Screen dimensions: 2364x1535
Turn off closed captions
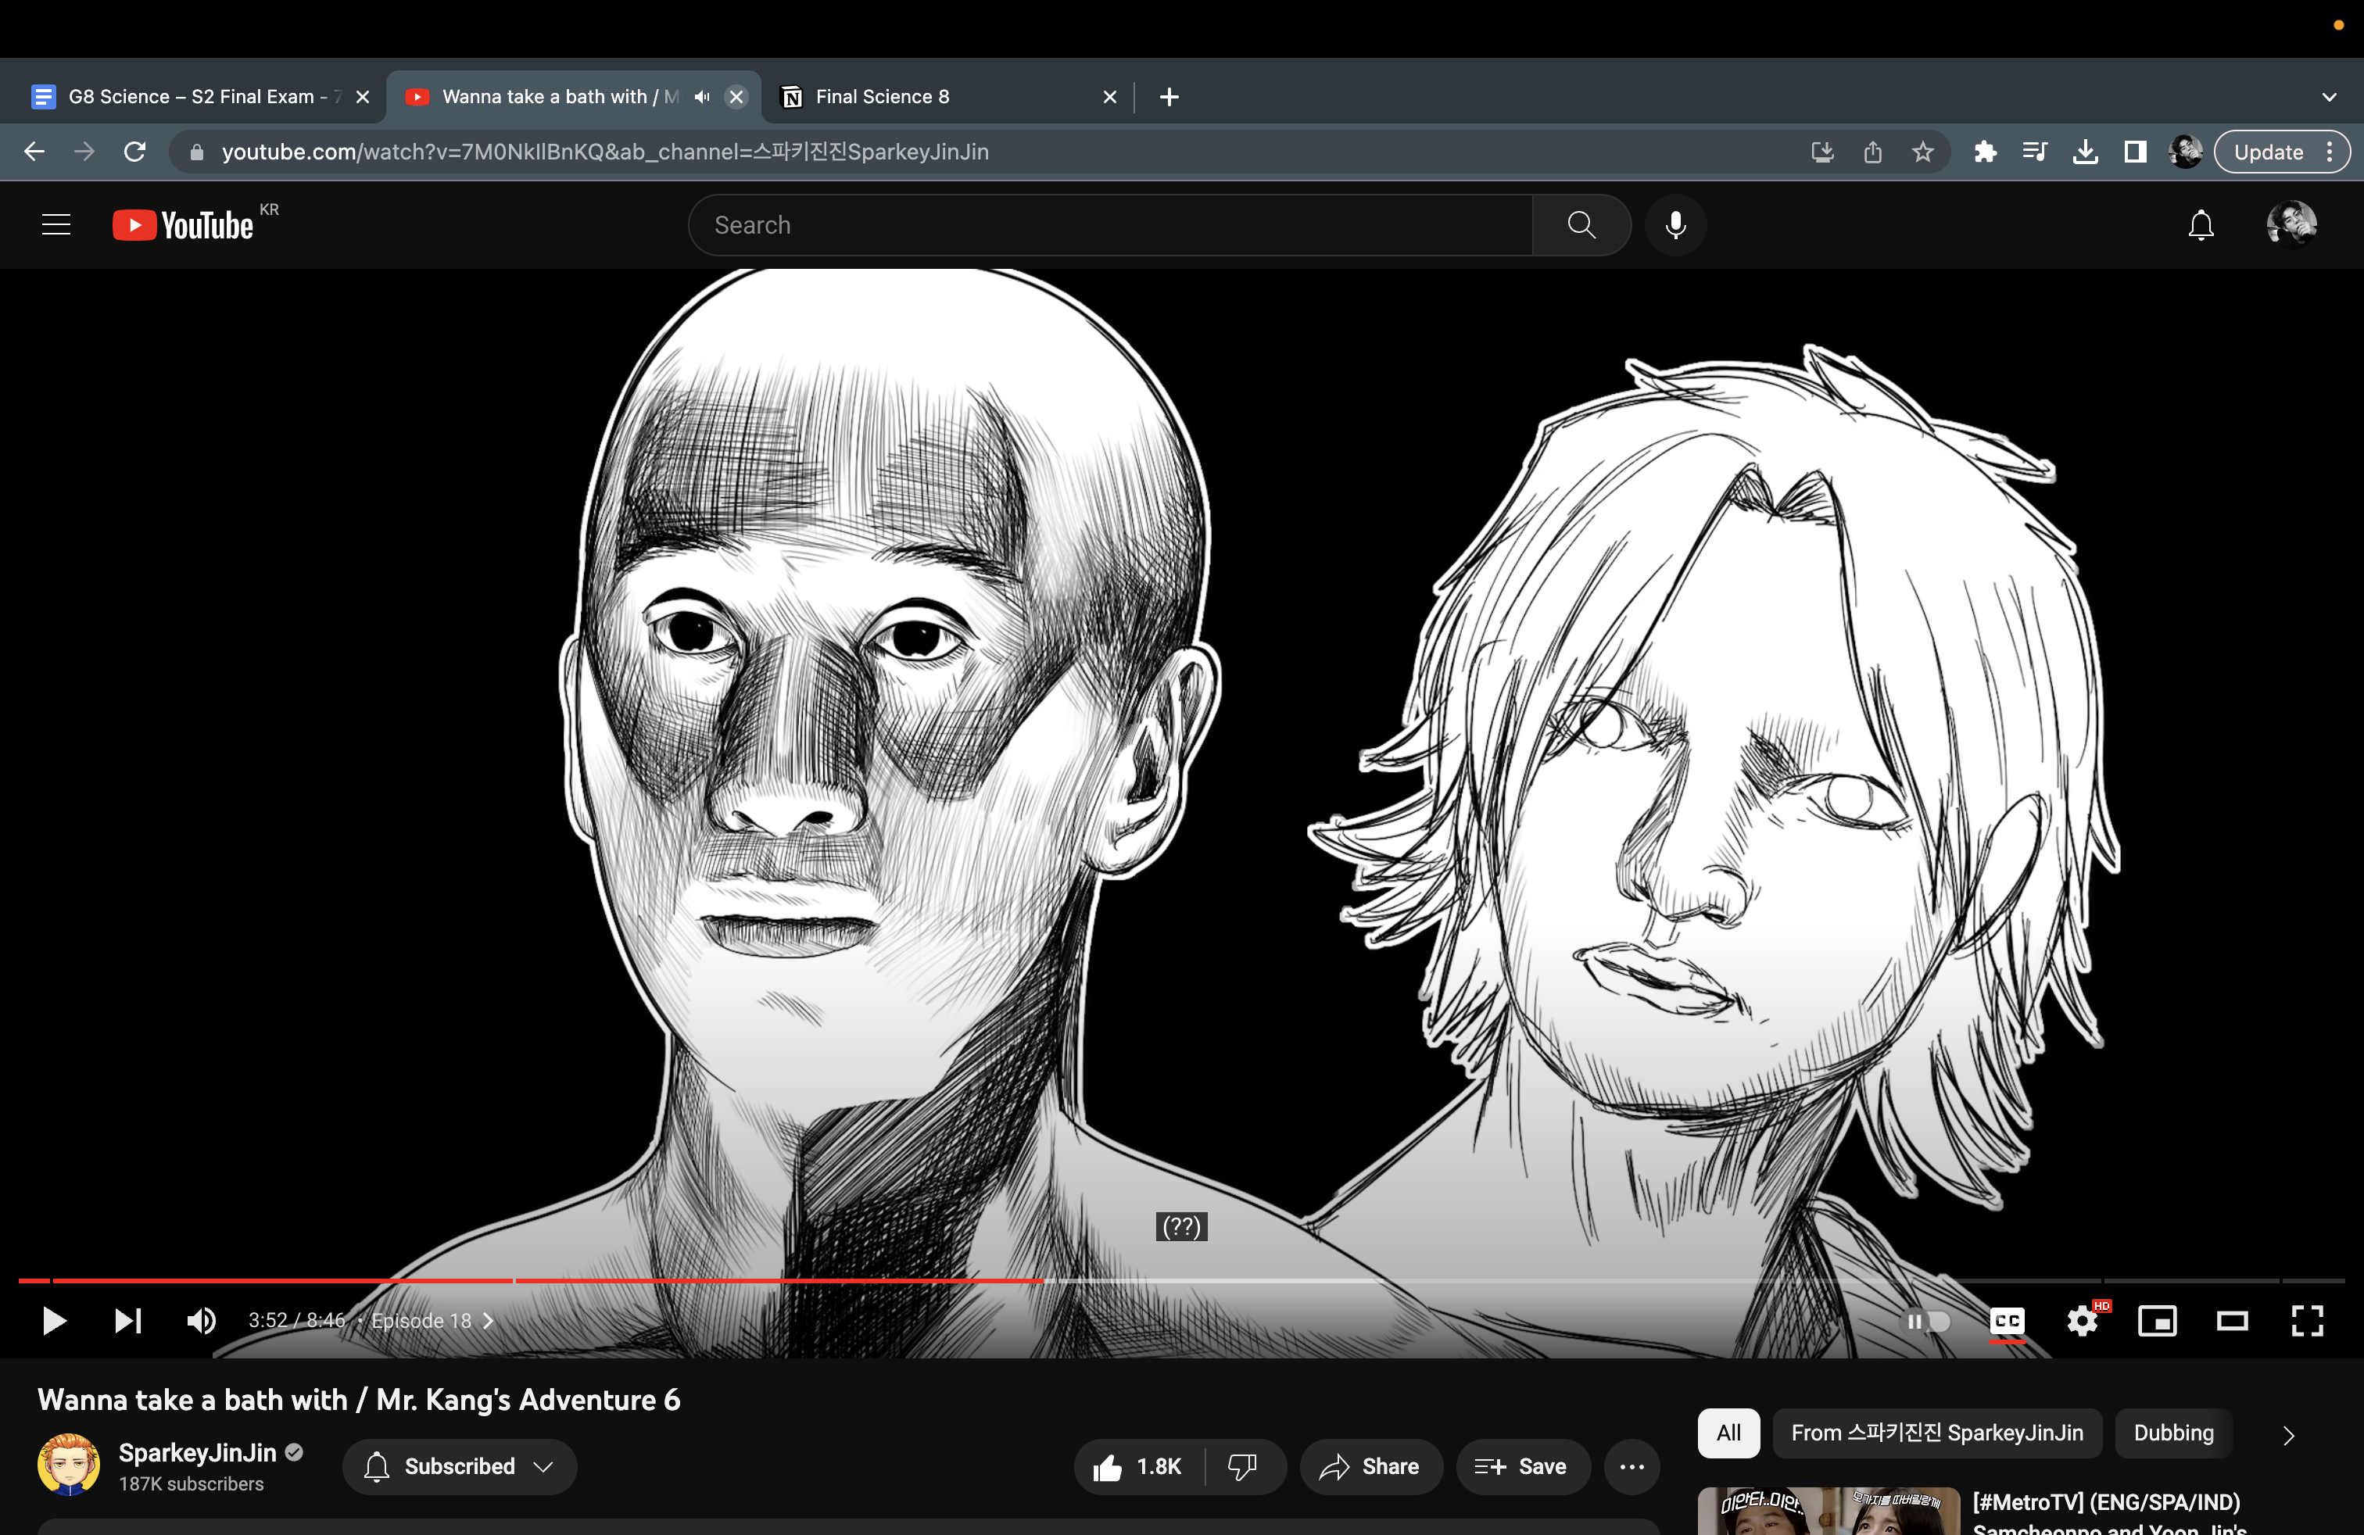(2007, 1321)
